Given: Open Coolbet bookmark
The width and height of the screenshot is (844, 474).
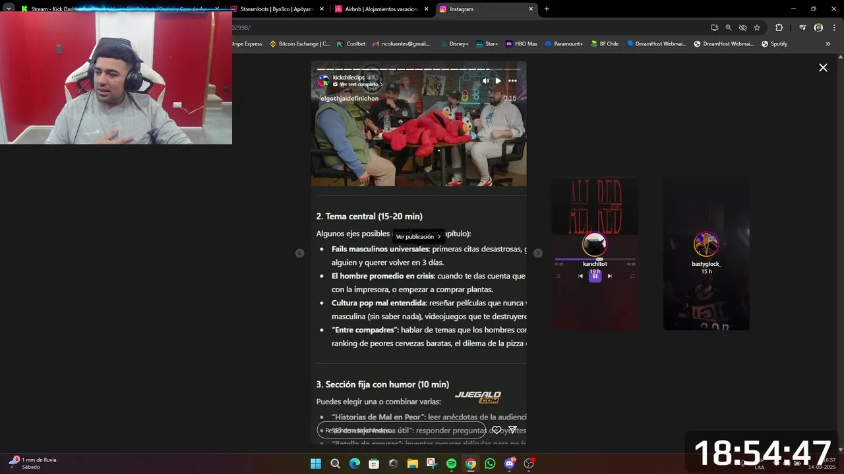Looking at the screenshot, I should click(x=351, y=44).
